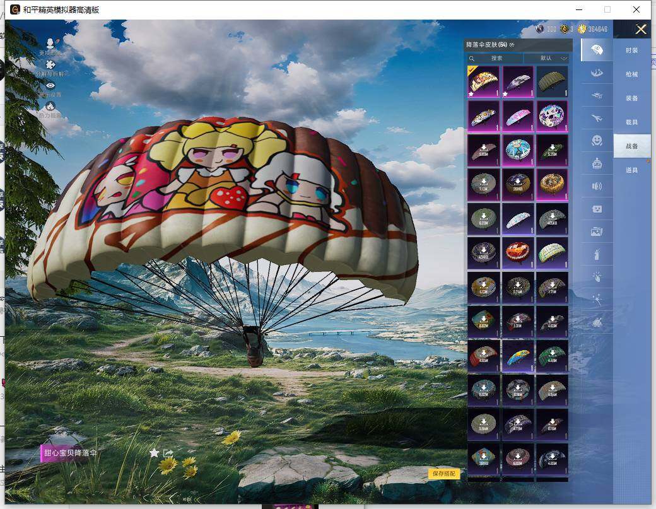Viewport: 656px width, 509px height.
Task: Select the pink-blue pastel parachute in row two
Action: [518, 116]
